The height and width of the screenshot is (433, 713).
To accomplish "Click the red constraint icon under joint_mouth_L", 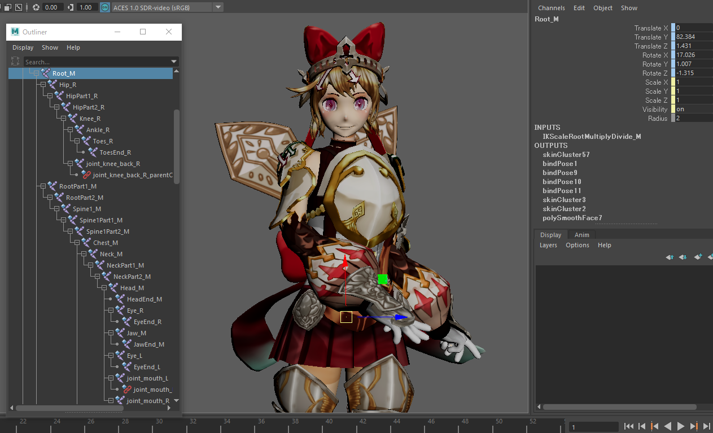I will click(126, 390).
